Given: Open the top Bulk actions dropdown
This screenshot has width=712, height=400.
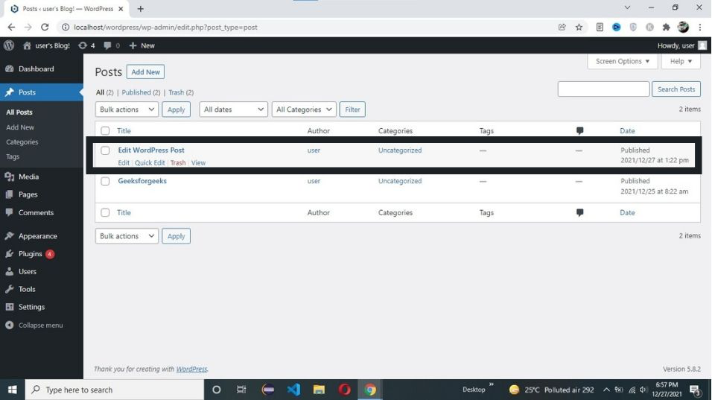Looking at the screenshot, I should click(x=127, y=109).
